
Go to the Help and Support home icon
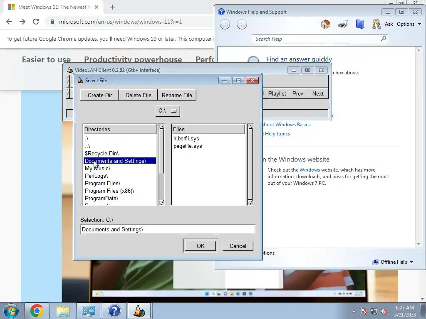coord(325,24)
